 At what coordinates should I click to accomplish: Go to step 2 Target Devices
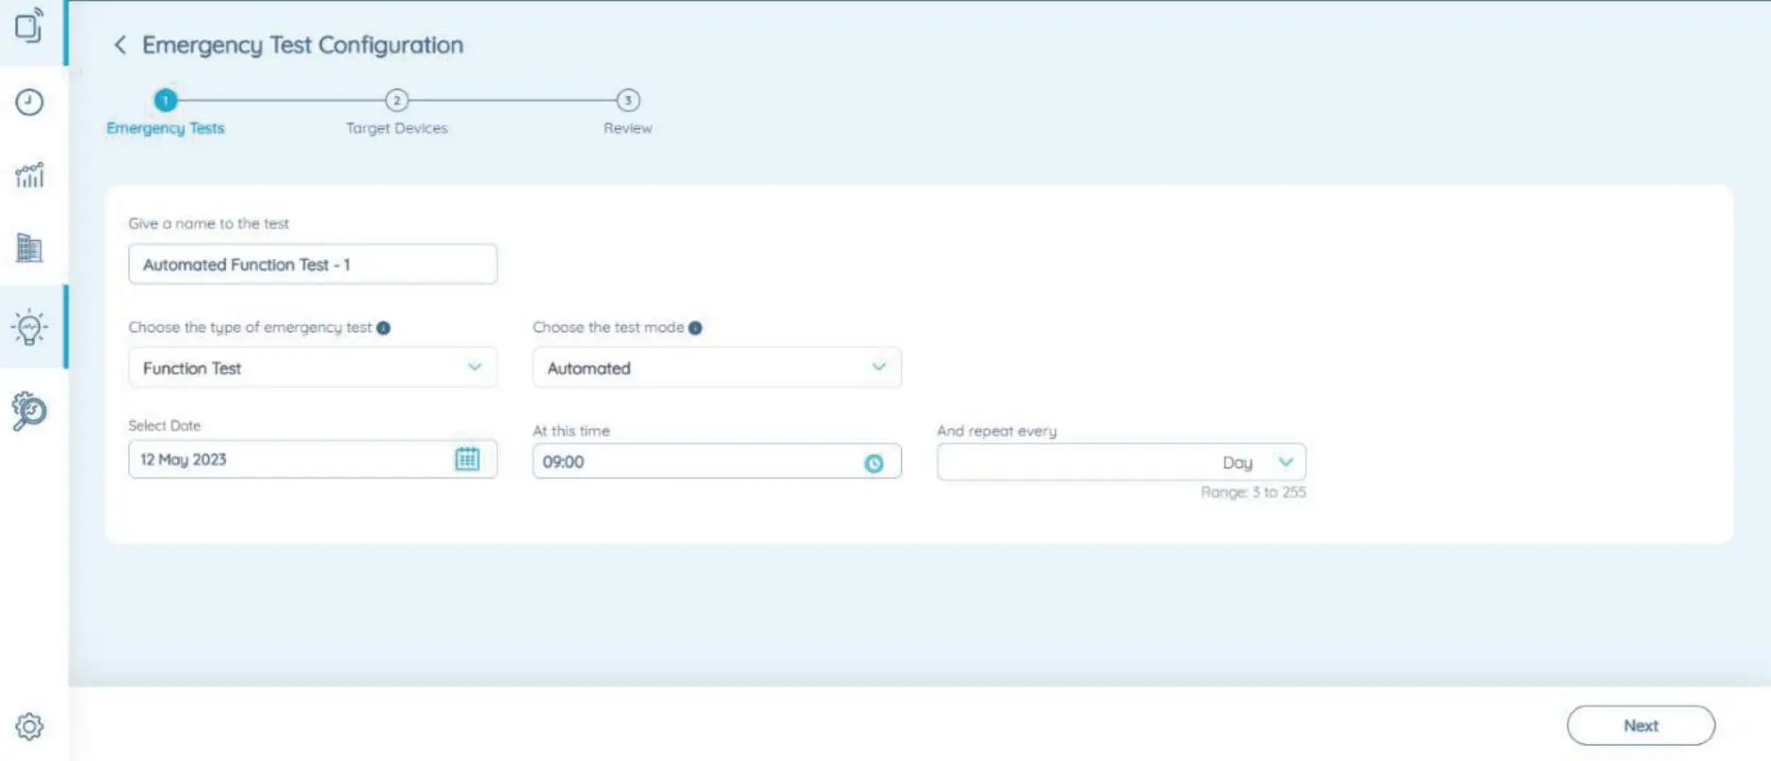pyautogui.click(x=396, y=101)
